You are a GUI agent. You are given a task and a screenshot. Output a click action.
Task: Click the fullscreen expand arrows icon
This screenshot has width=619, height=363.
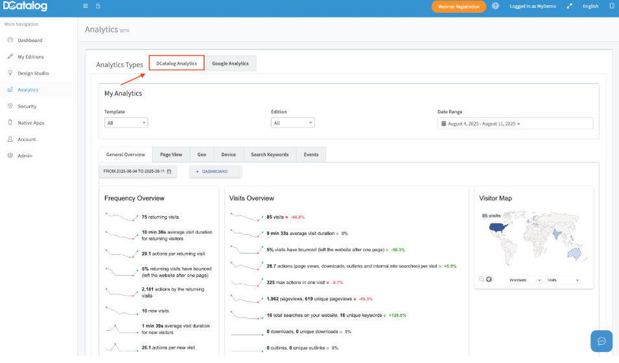[x=570, y=6]
